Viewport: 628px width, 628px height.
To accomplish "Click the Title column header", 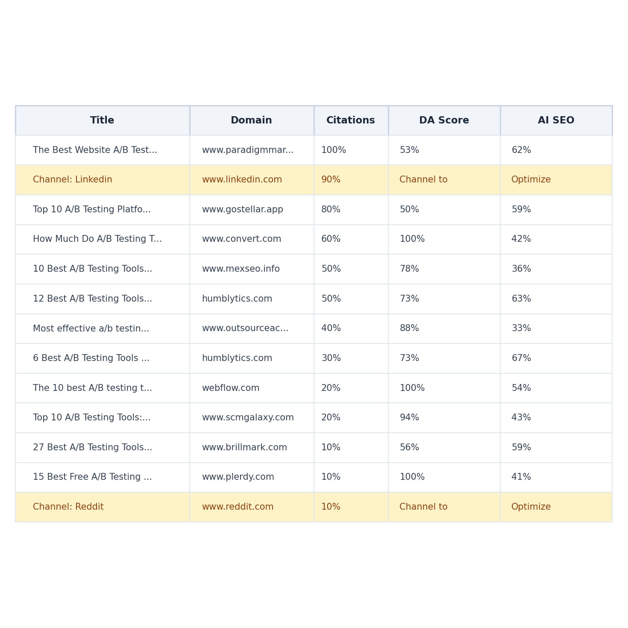I will pos(102,121).
